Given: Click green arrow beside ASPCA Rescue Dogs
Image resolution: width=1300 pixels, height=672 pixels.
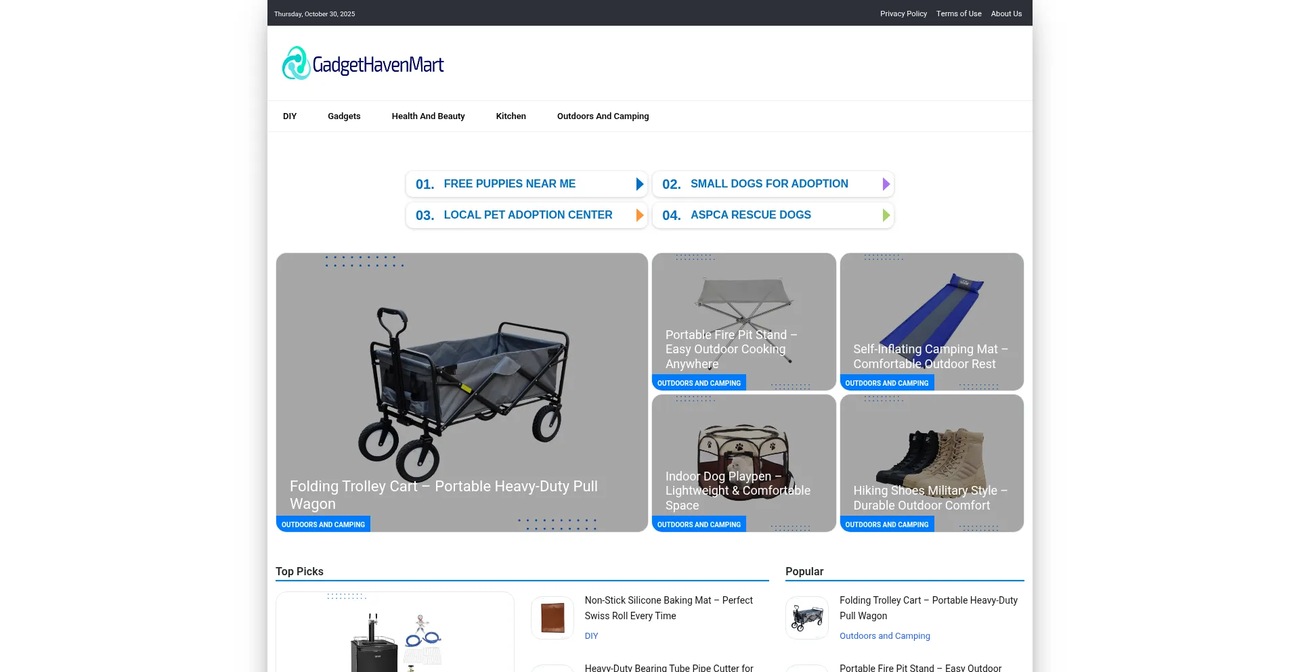Looking at the screenshot, I should tap(886, 215).
